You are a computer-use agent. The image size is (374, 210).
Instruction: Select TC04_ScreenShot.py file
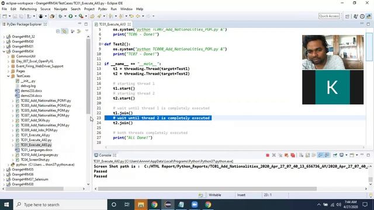point(35,160)
